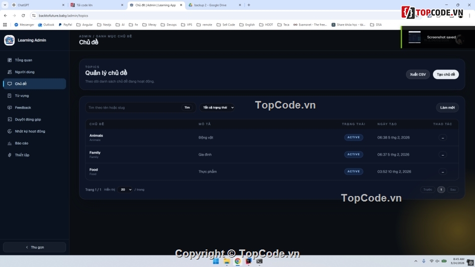Click the site info icon in the address bar

[34, 15]
